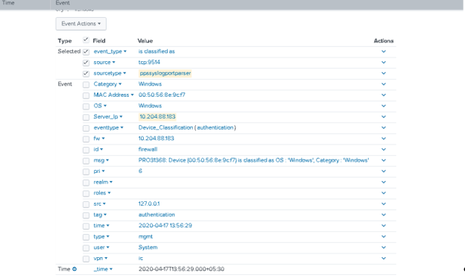Open the source field name menu

coord(104,63)
